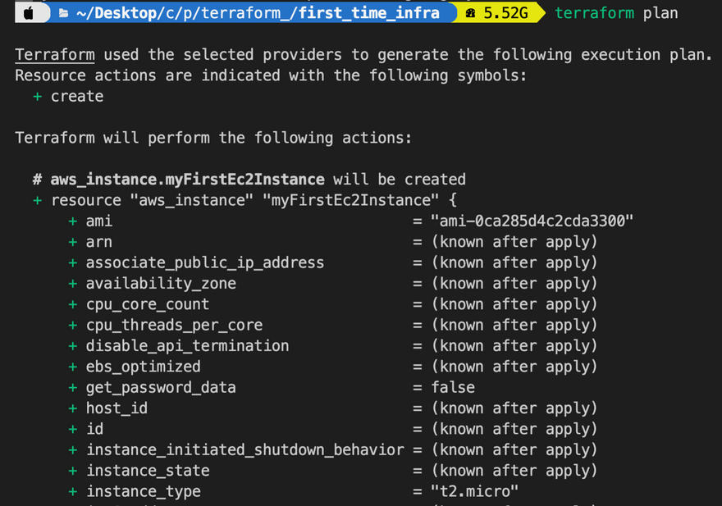Click the Apple logo in the prompt
Viewport: 722px width, 506px height.
[30, 13]
